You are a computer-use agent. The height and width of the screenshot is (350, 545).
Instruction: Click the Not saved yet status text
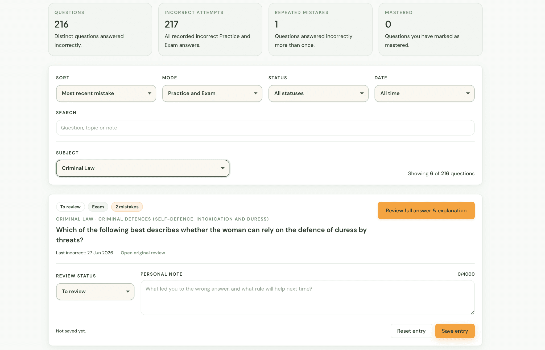click(71, 331)
